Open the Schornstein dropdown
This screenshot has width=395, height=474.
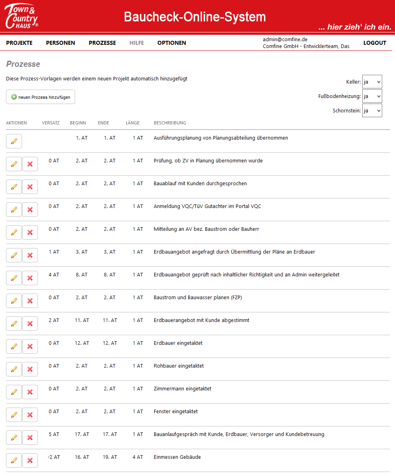[x=372, y=110]
